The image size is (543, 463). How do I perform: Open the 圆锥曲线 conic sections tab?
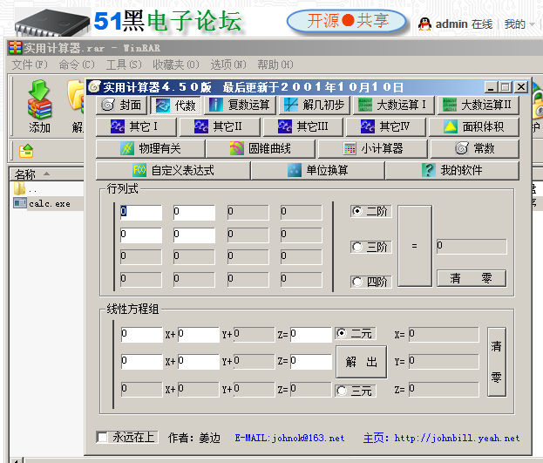click(261, 149)
